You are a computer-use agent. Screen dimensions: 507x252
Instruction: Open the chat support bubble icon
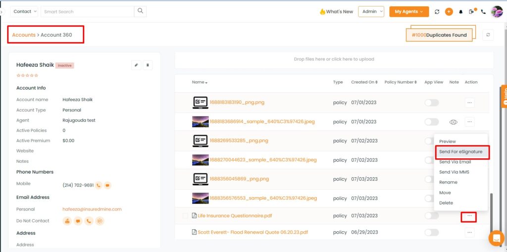(496, 239)
